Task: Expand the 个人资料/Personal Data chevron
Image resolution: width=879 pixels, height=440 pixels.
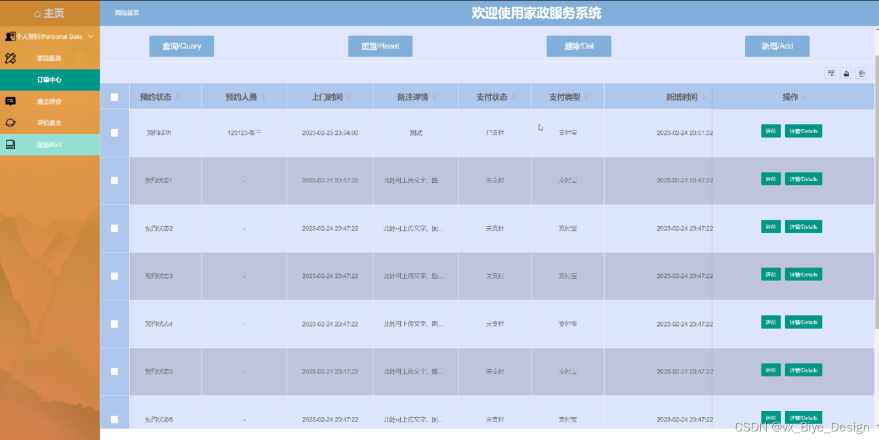Action: [91, 37]
